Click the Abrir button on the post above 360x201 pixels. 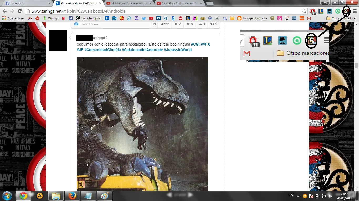(x=165, y=24)
